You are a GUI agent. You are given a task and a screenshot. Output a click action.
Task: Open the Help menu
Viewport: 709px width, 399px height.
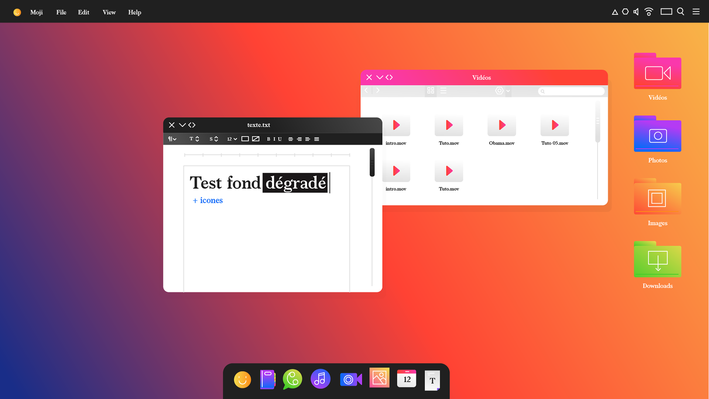135,13
